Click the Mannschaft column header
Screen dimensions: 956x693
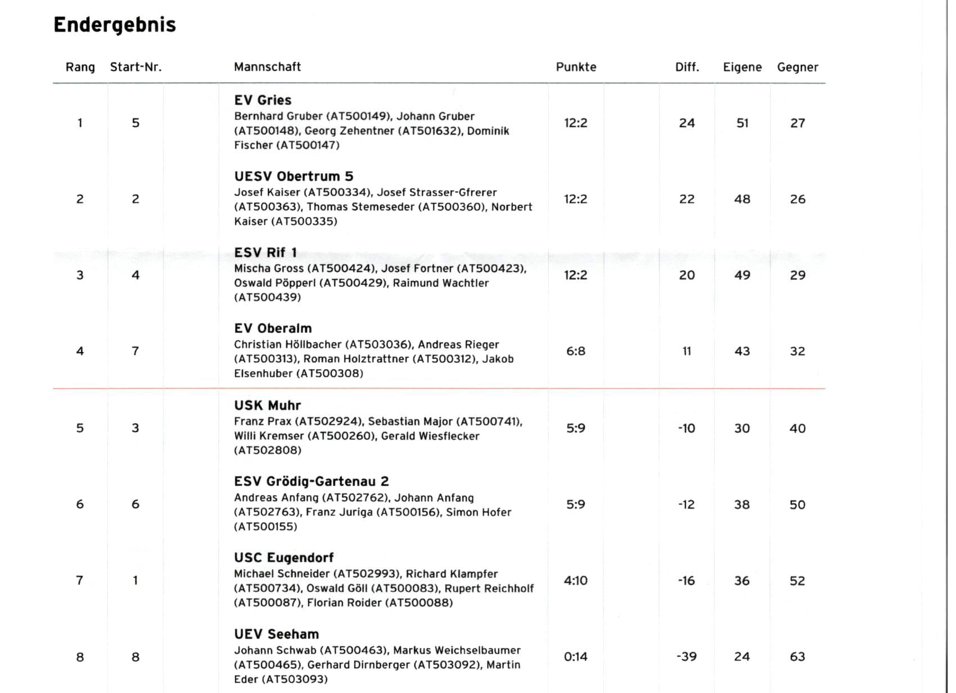[267, 67]
